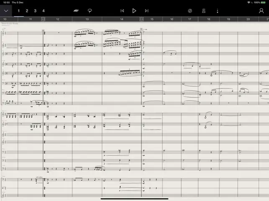269x201 pixels.
Task: Jump to bar 11 on the ruler
Action: tap(31, 19)
